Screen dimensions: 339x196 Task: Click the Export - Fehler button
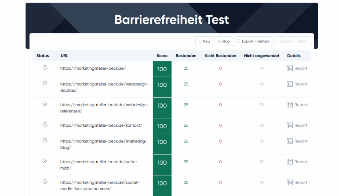click(x=292, y=41)
